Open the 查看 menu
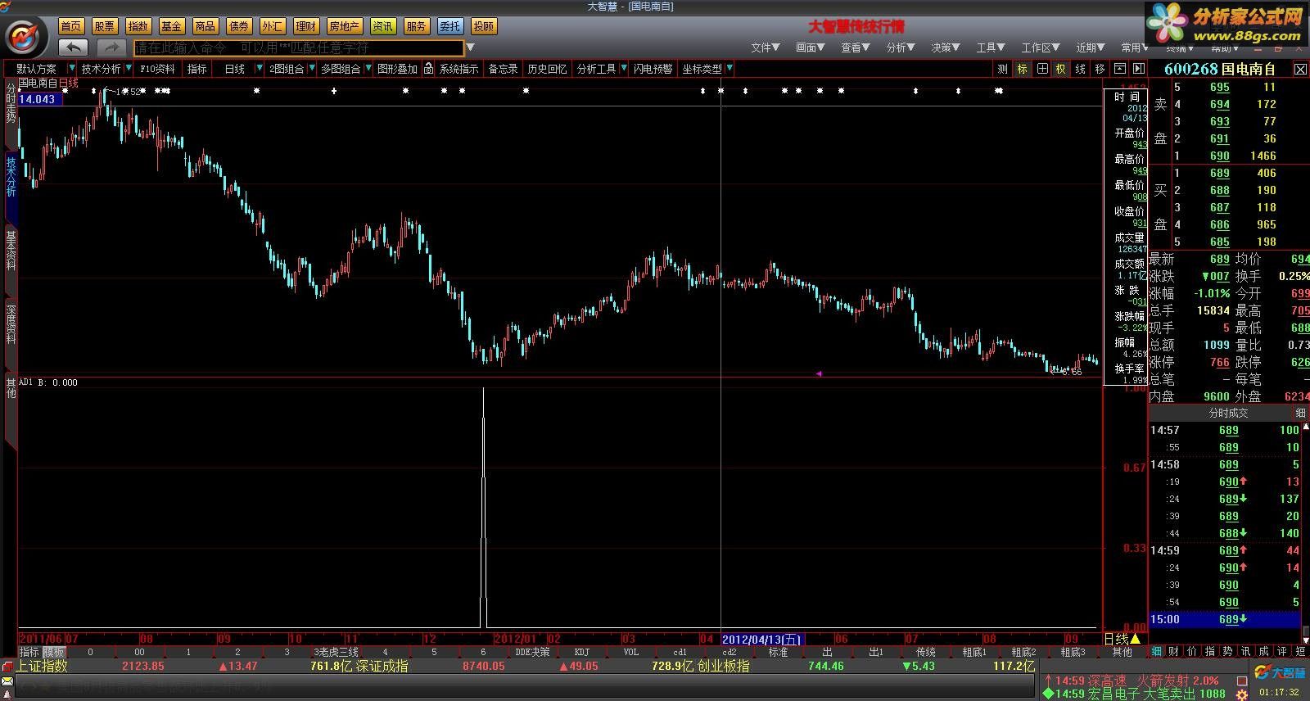The image size is (1310, 701). pos(855,47)
